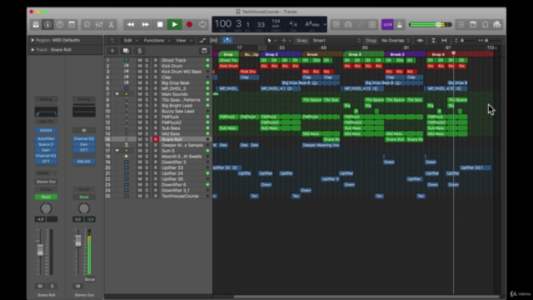Open the Browsers media icon

click(x=497, y=24)
